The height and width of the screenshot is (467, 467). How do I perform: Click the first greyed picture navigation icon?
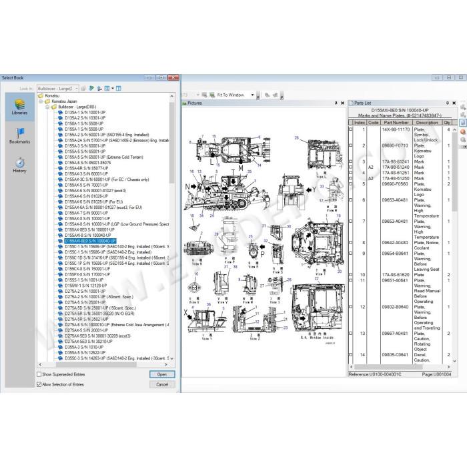[x=268, y=95]
